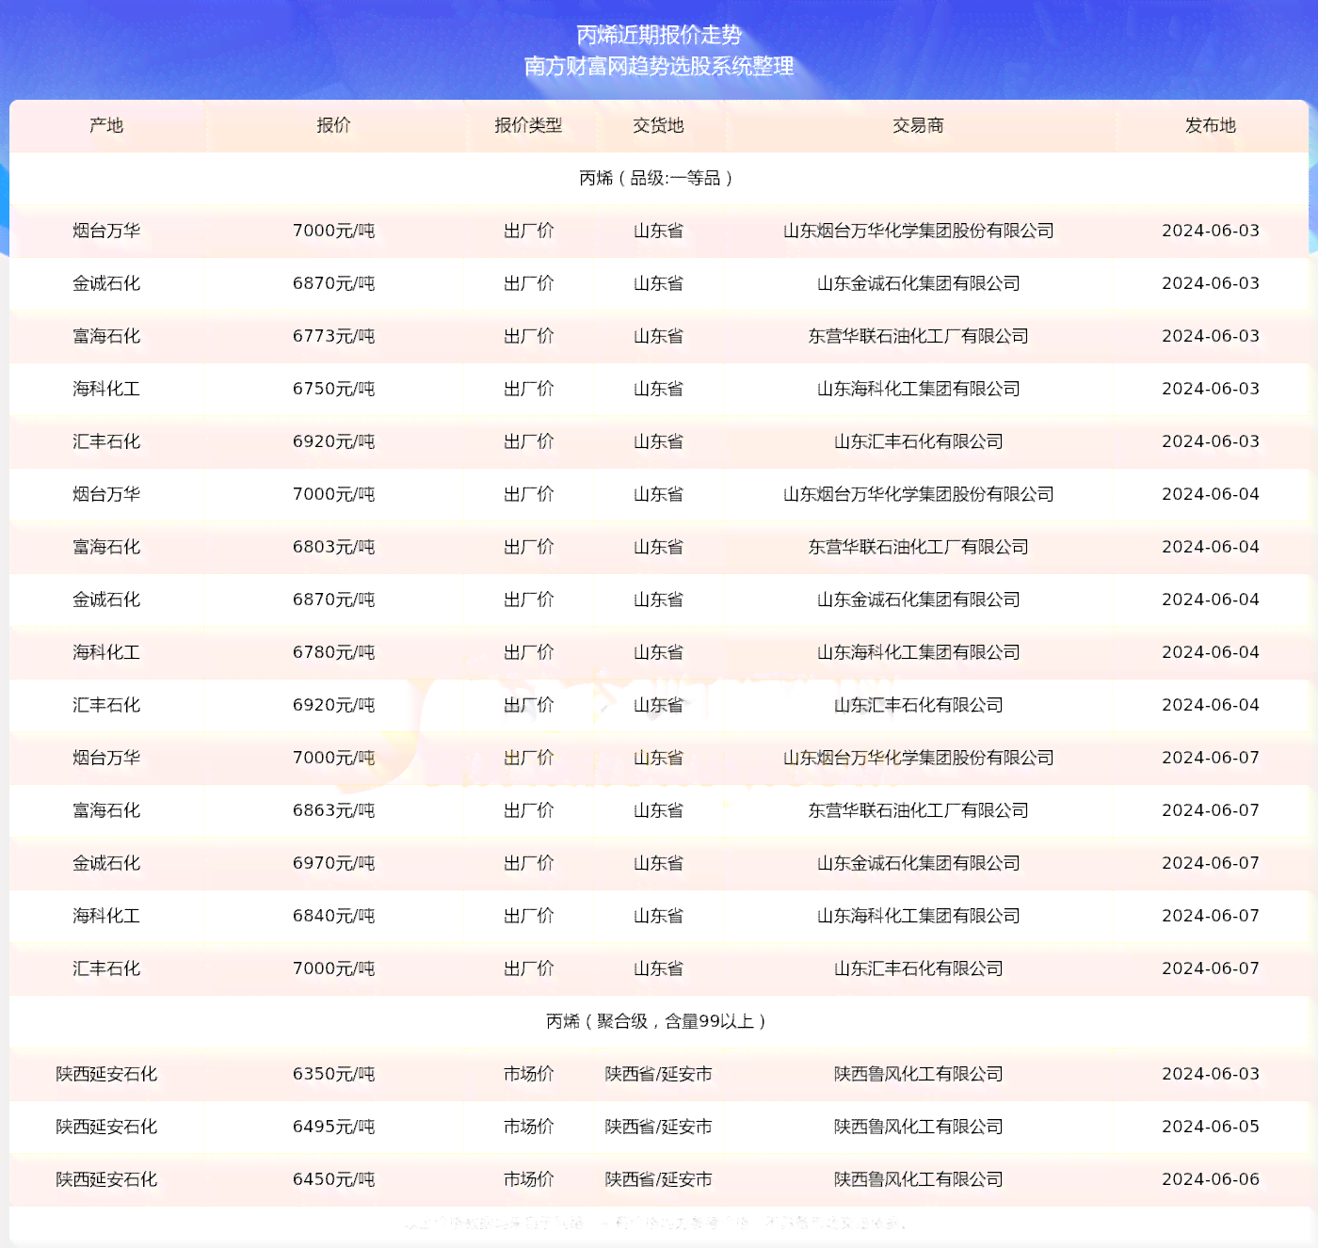Click 陕西延安石化 in the 6495元/吨 row
Screen dimensions: 1318x1248
point(106,1127)
